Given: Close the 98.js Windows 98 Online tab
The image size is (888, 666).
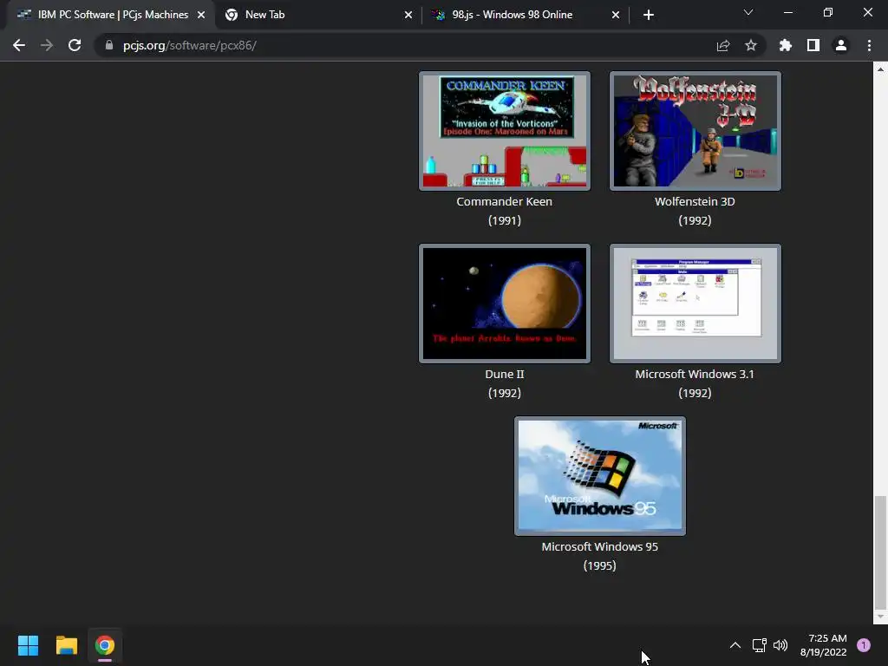Looking at the screenshot, I should 616,15.
